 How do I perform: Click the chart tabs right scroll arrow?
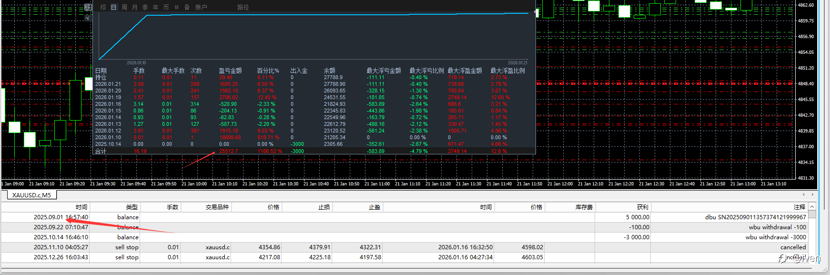tap(812, 194)
